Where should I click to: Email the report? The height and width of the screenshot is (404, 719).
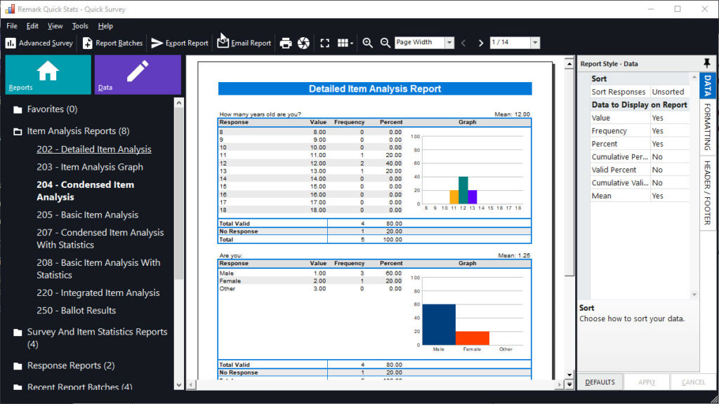243,43
